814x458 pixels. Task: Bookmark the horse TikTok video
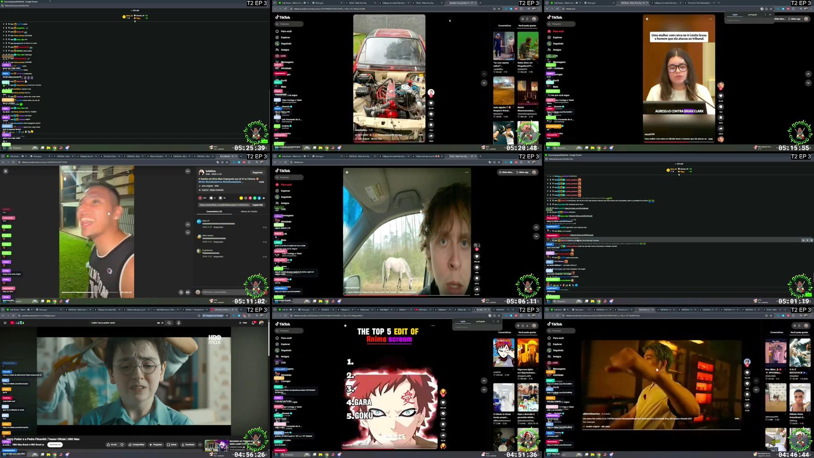pyautogui.click(x=477, y=278)
